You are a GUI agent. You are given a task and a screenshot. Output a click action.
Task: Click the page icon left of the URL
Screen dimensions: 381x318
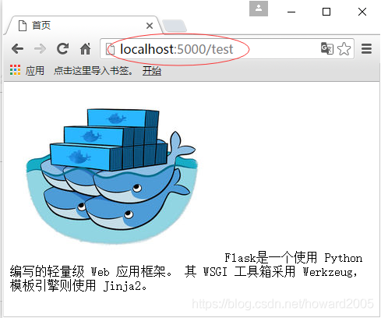click(110, 49)
